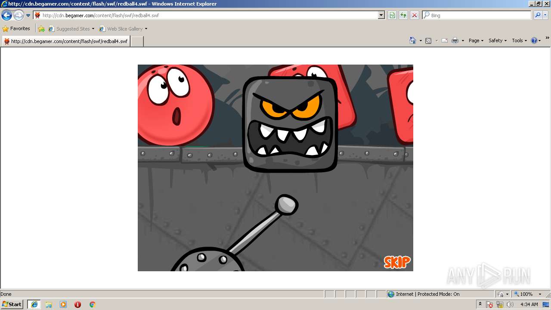Open Google Chrome taskbar icon
Image resolution: width=551 pixels, height=310 pixels.
click(92, 304)
